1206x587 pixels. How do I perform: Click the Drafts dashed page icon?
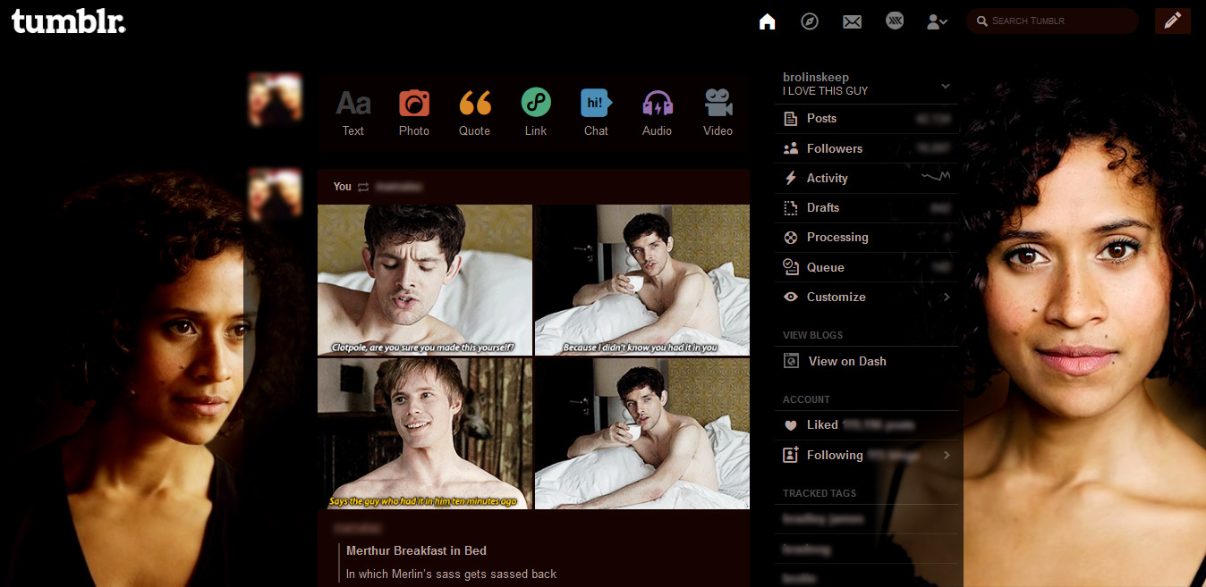[x=790, y=207]
